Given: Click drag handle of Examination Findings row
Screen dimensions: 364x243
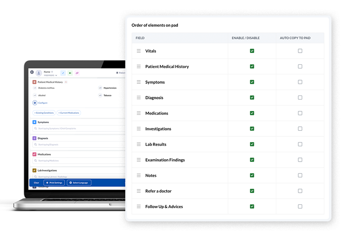Looking at the screenshot, I should [x=139, y=160].
